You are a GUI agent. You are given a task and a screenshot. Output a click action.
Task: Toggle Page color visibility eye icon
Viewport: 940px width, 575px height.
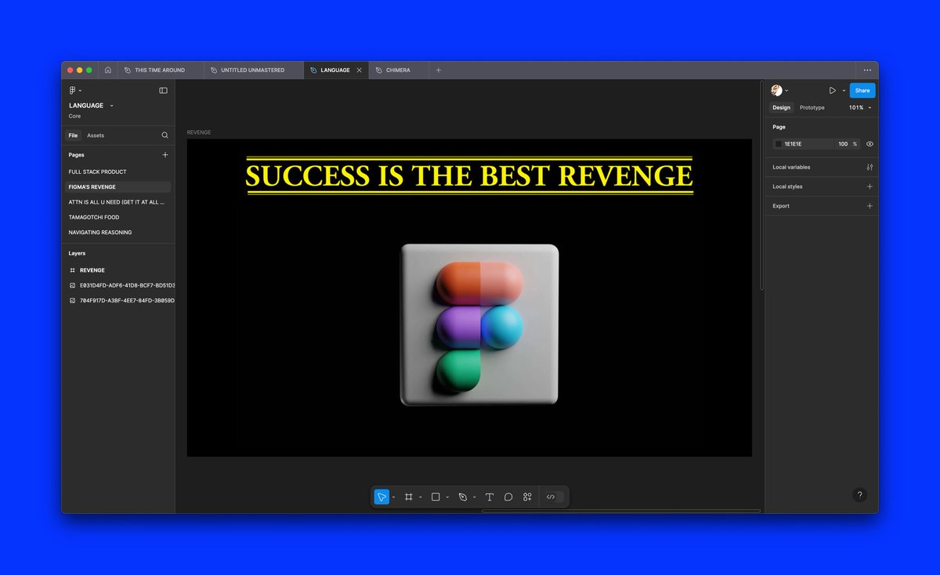pos(869,143)
